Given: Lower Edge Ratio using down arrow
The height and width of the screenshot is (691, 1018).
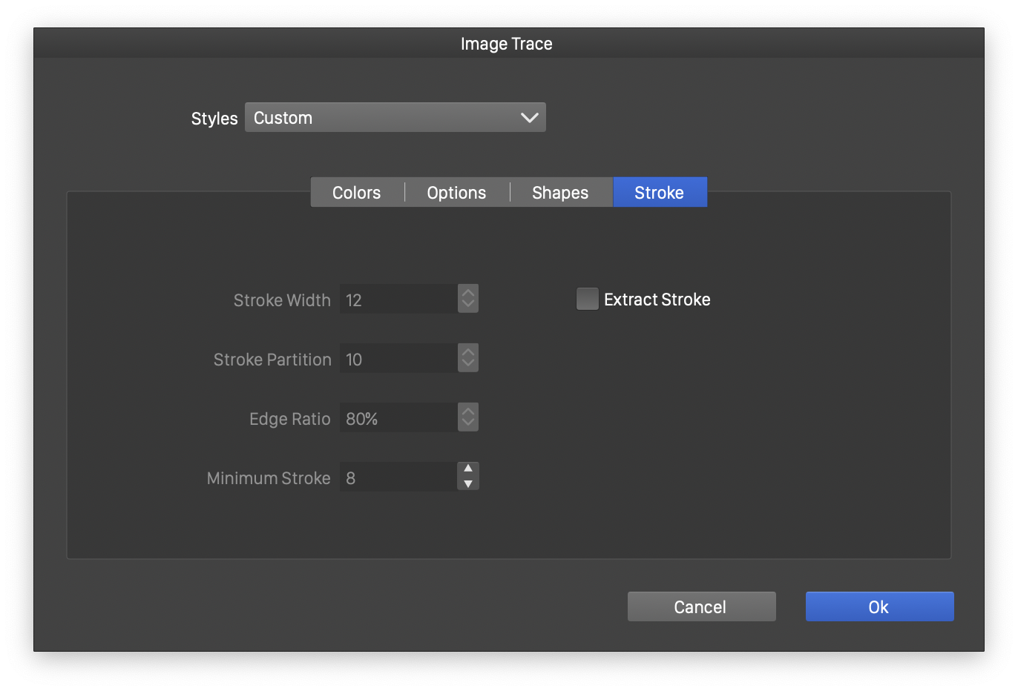Looking at the screenshot, I should click(x=468, y=423).
